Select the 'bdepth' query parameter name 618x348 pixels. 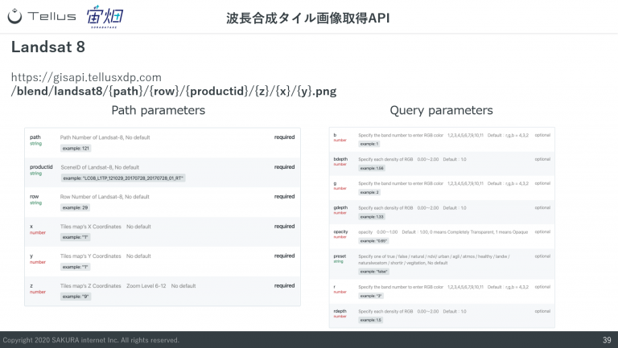(340, 159)
